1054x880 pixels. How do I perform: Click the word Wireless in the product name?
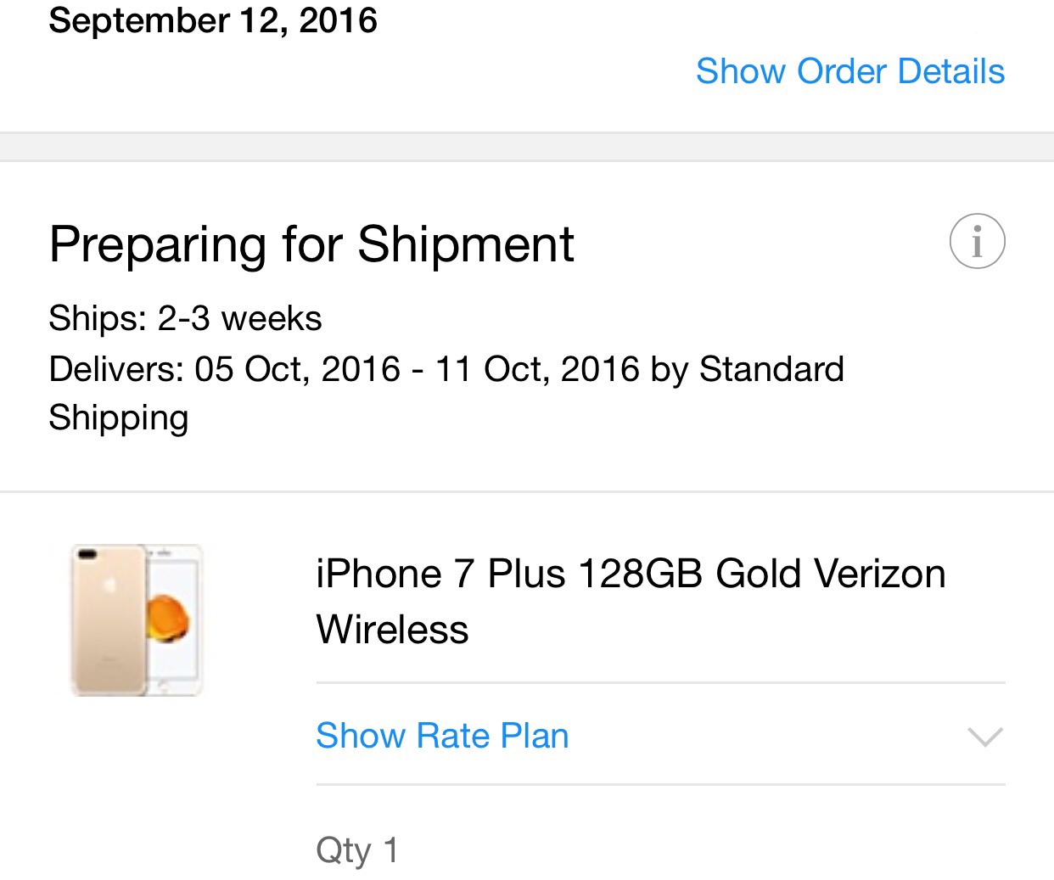392,630
